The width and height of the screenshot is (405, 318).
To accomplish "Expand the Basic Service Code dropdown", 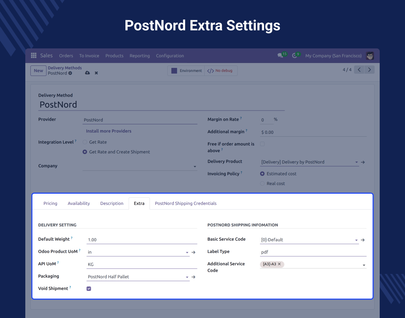I will pyautogui.click(x=356, y=240).
